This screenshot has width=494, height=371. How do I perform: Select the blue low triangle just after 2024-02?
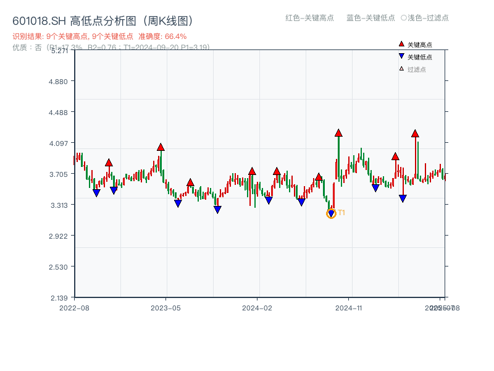point(269,200)
